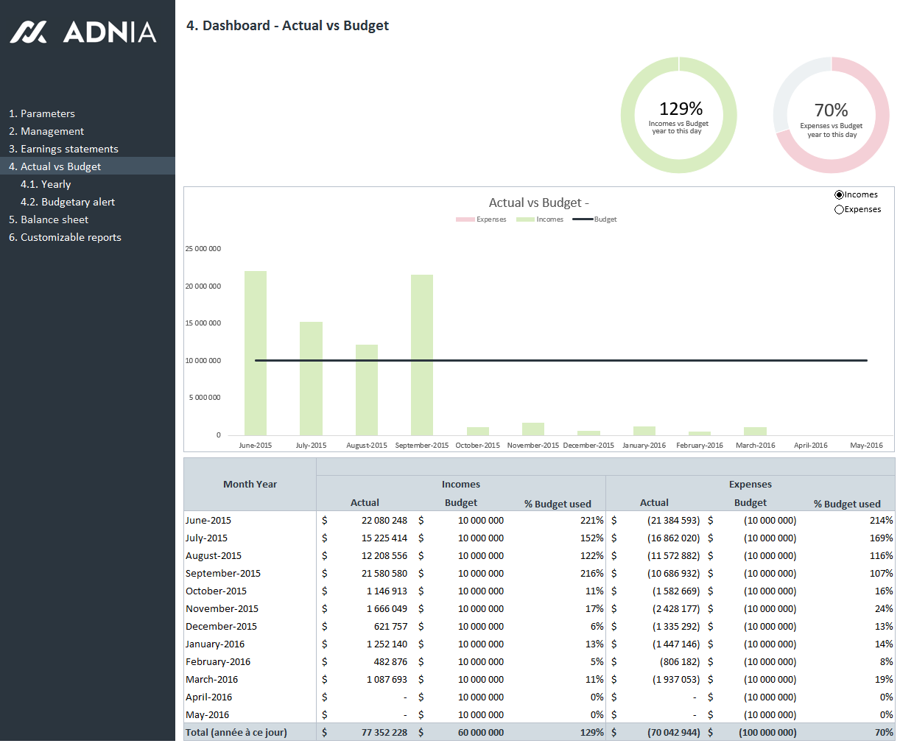The image size is (900, 749).
Task: Select the Expenses radio button
Action: point(839,210)
